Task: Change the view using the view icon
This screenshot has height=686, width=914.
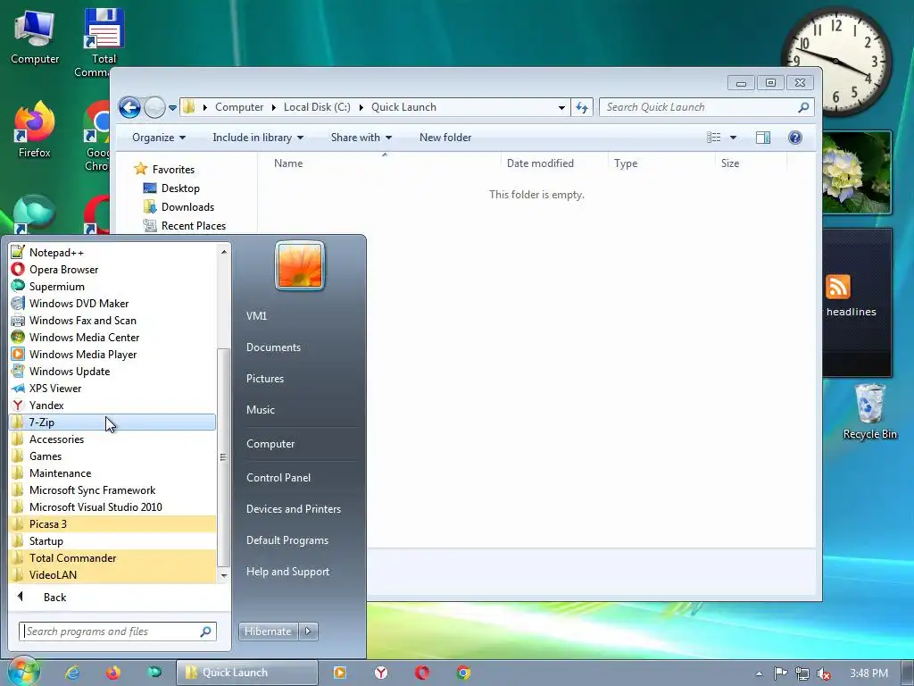Action: [x=713, y=138]
